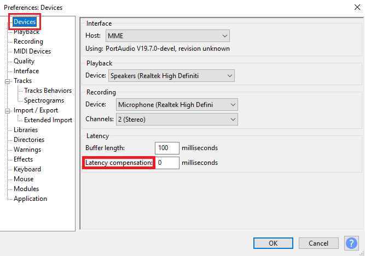Open Extended Import preferences

click(x=48, y=120)
